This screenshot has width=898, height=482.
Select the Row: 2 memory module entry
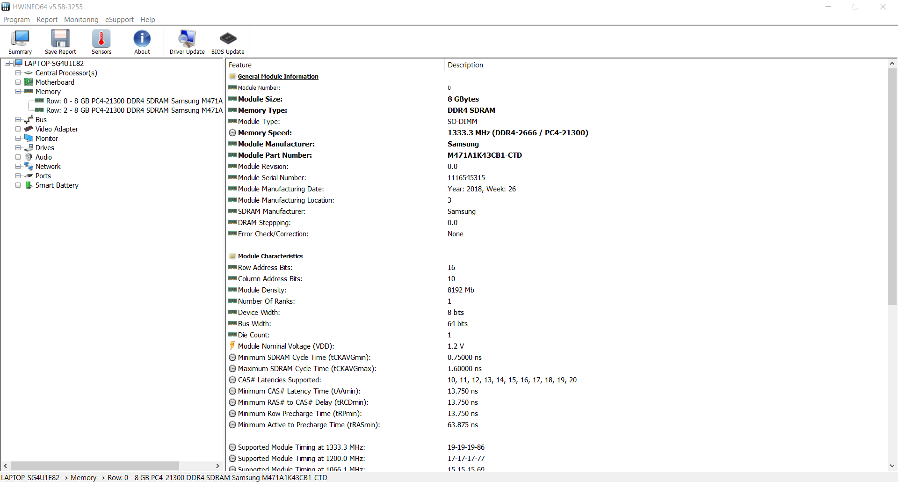tap(134, 110)
